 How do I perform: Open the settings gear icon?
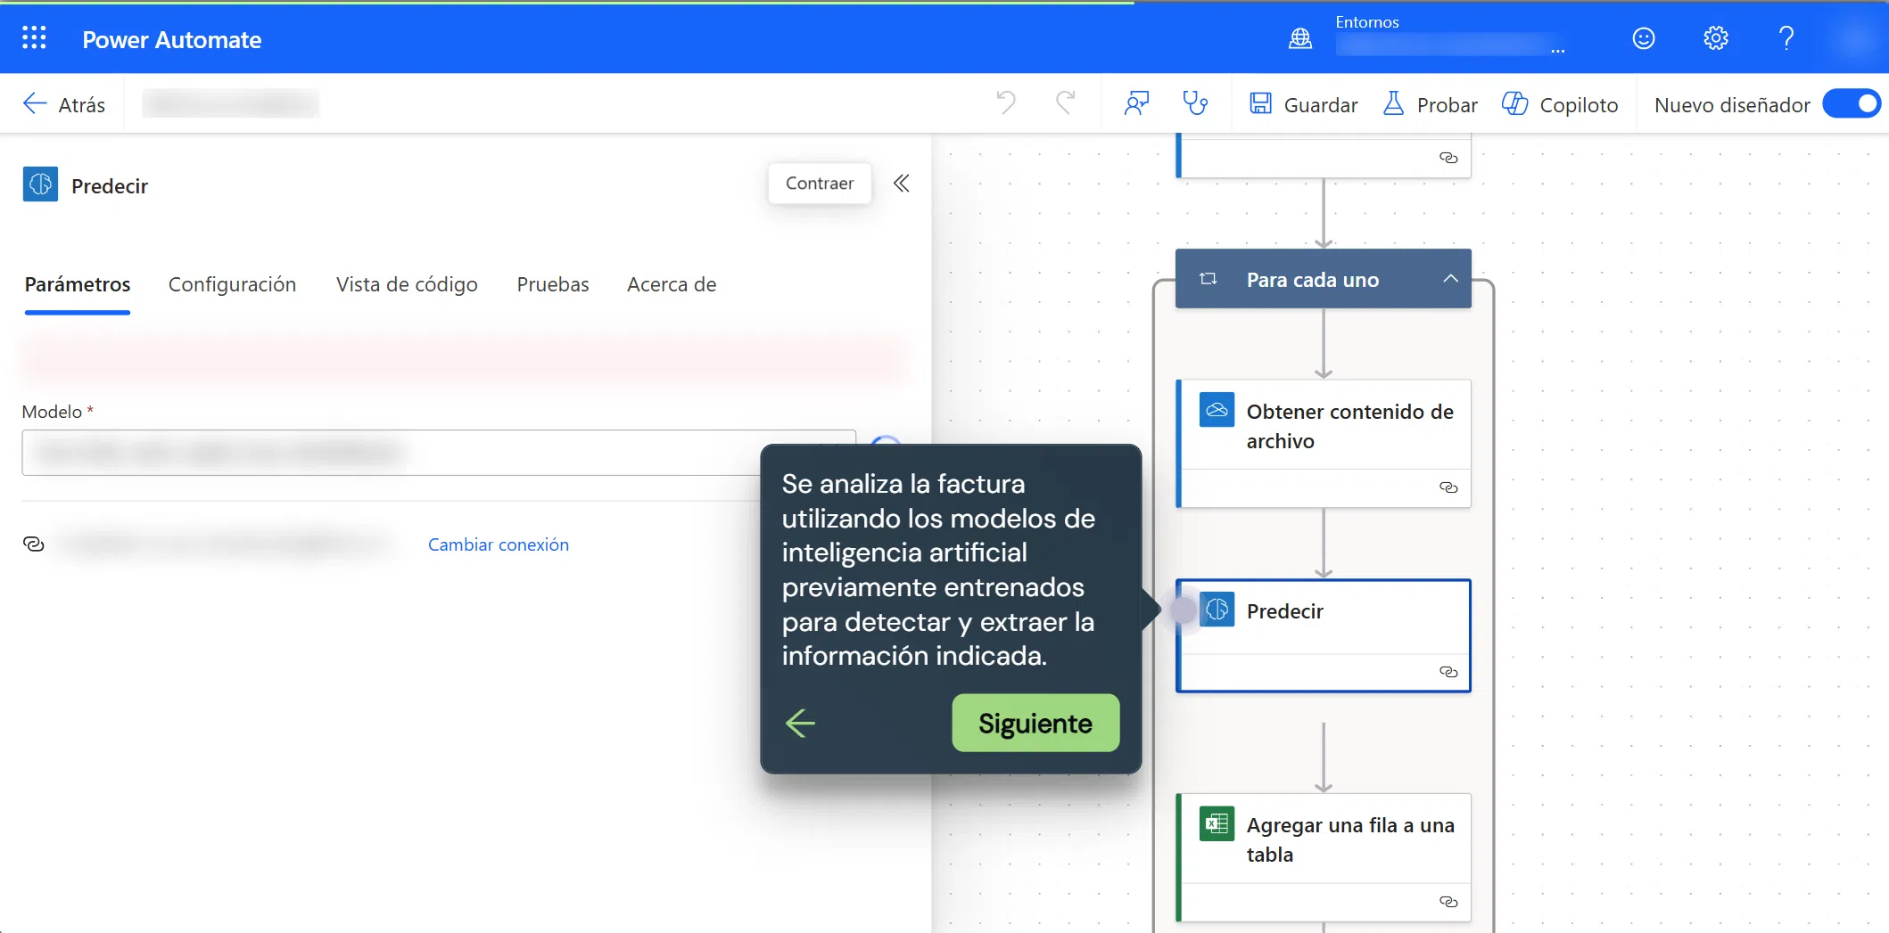1715,38
